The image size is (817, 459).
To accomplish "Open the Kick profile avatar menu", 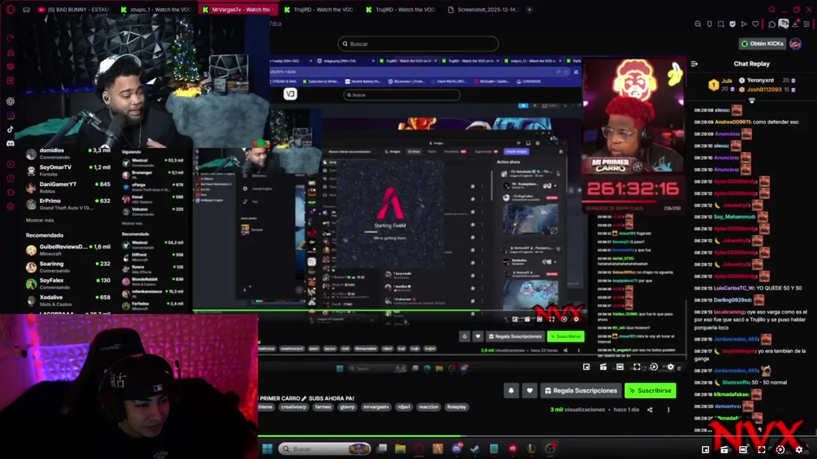I will tap(795, 43).
